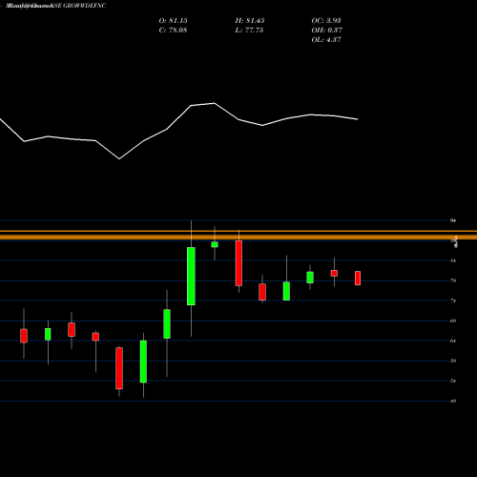Click the 79 price axis label
The image size is (477, 477).
tap(453, 280)
